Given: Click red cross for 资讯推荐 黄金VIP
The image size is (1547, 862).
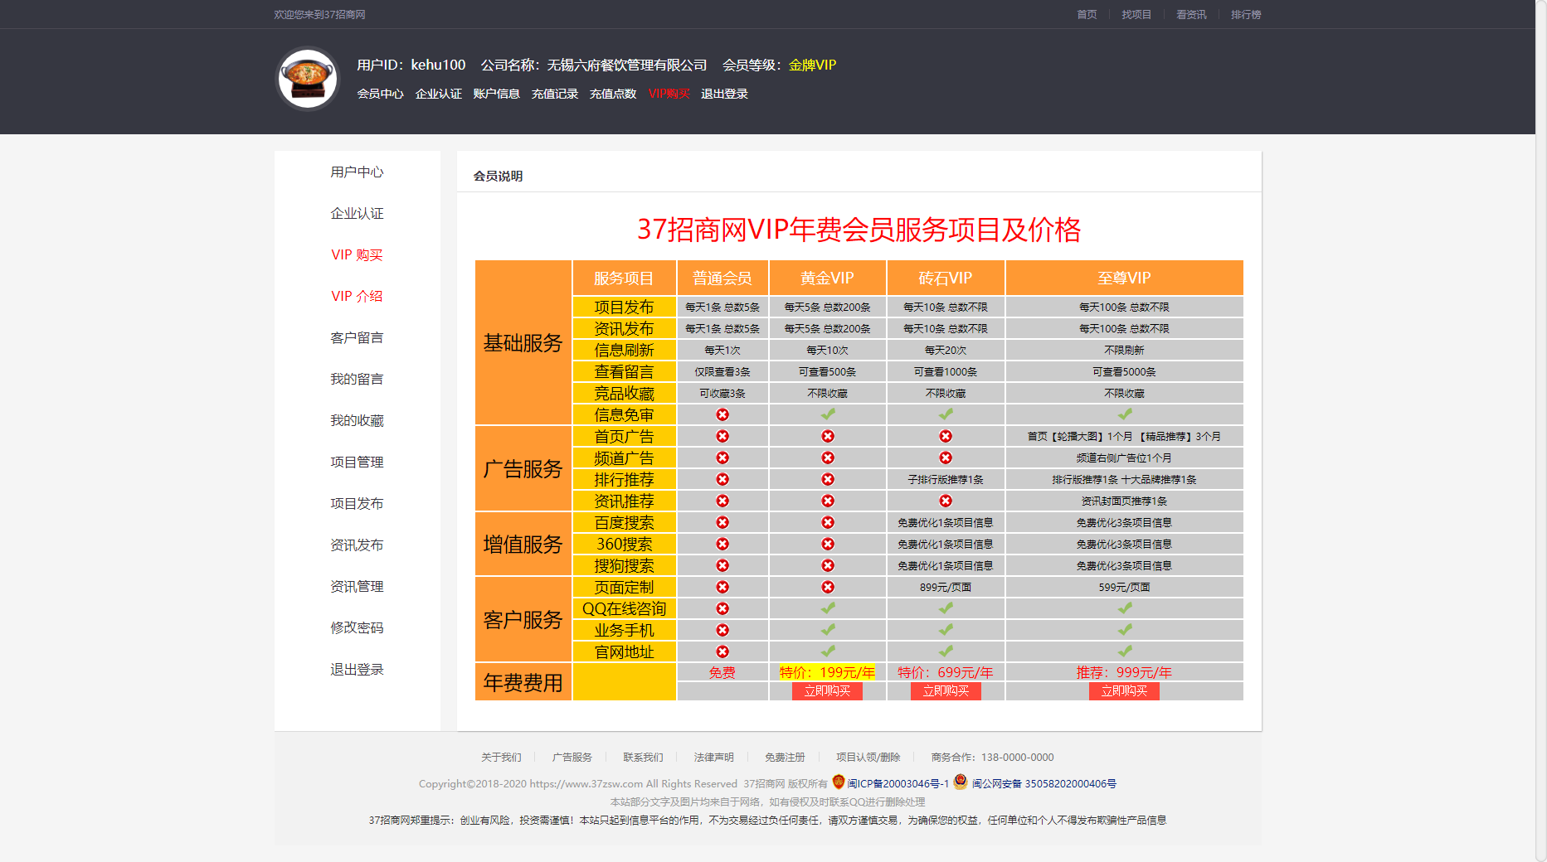Looking at the screenshot, I should [828, 501].
